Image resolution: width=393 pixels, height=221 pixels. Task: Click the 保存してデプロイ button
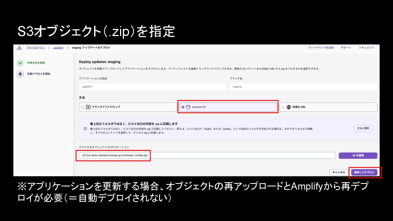[x=364, y=172]
